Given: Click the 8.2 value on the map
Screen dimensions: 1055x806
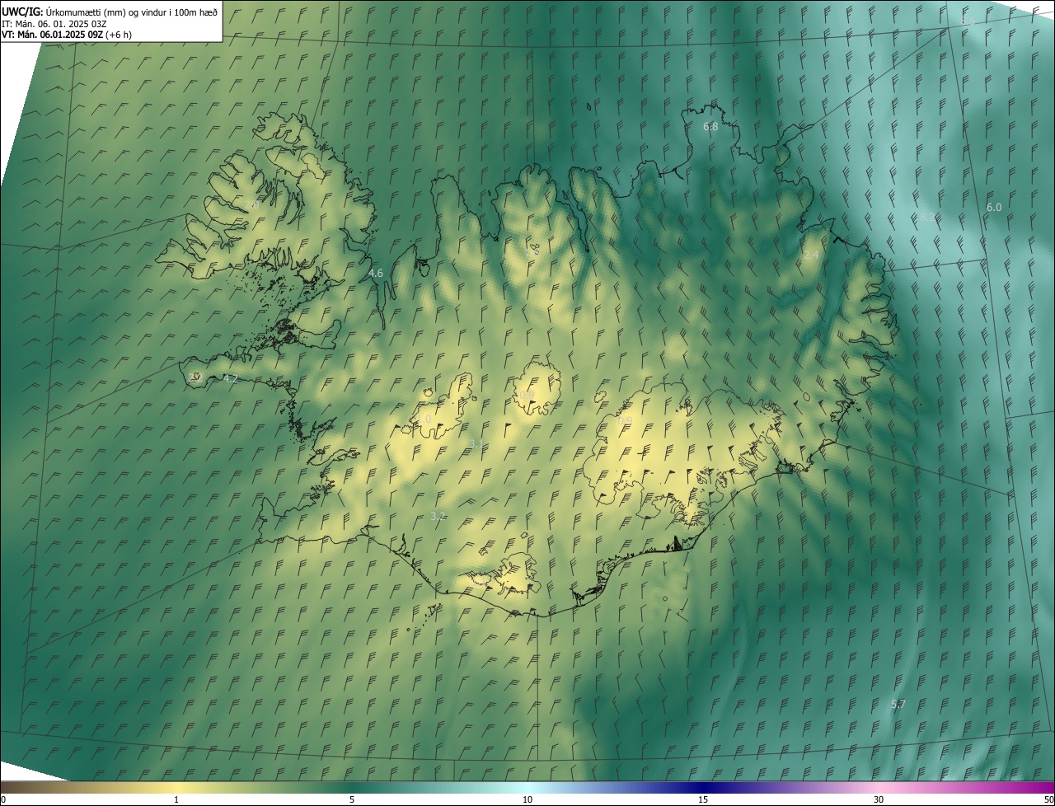Looking at the screenshot, I should (928, 218).
